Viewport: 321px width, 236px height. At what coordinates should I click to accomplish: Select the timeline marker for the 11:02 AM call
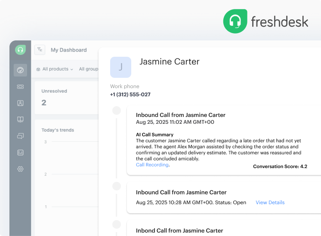click(x=117, y=110)
